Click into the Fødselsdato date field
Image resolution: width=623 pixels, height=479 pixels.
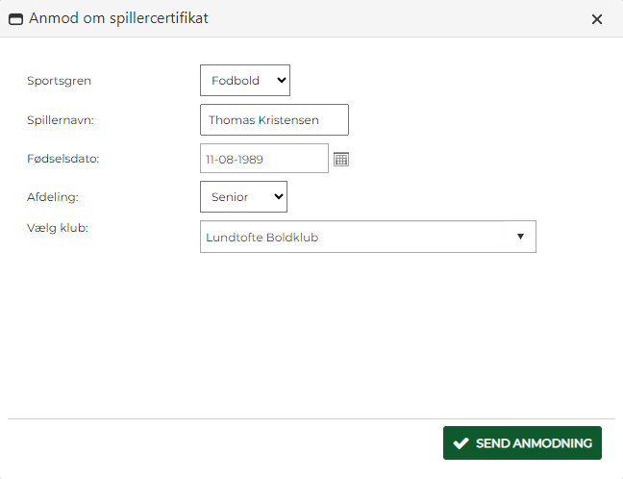[x=263, y=159]
